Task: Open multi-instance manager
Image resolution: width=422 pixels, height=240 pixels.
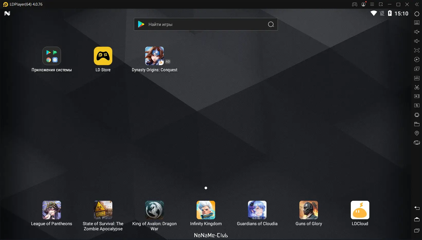Action: tap(417, 69)
